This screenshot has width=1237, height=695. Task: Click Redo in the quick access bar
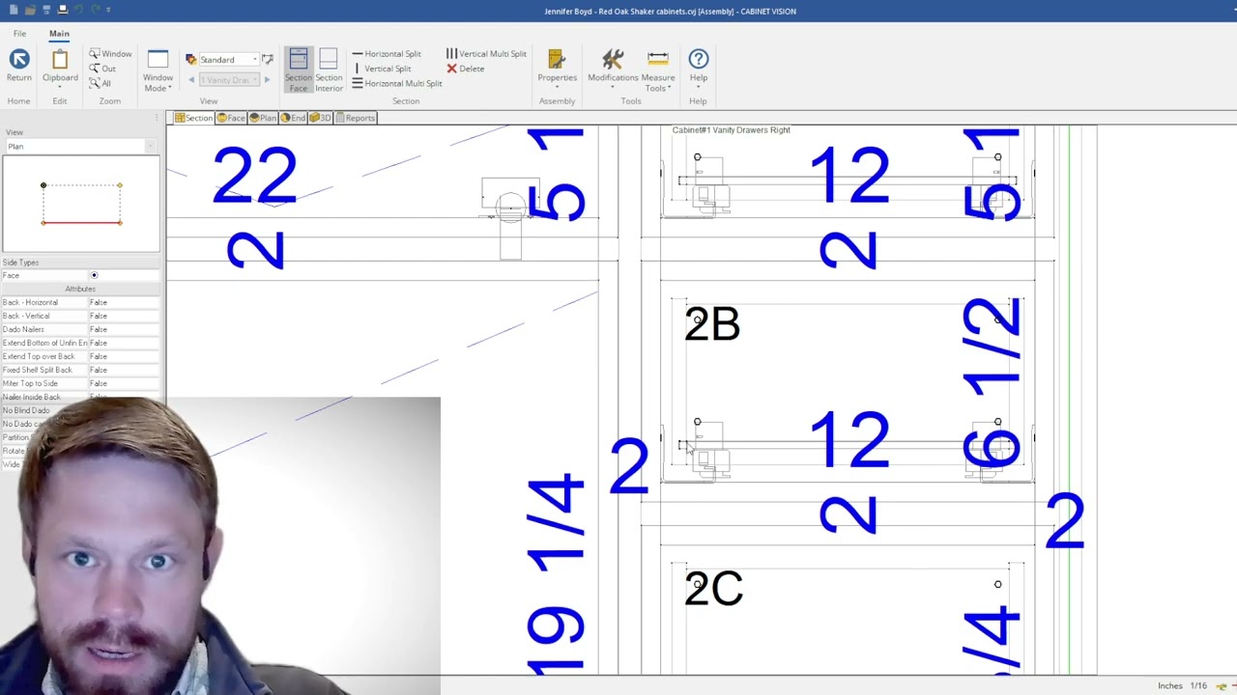coord(96,10)
